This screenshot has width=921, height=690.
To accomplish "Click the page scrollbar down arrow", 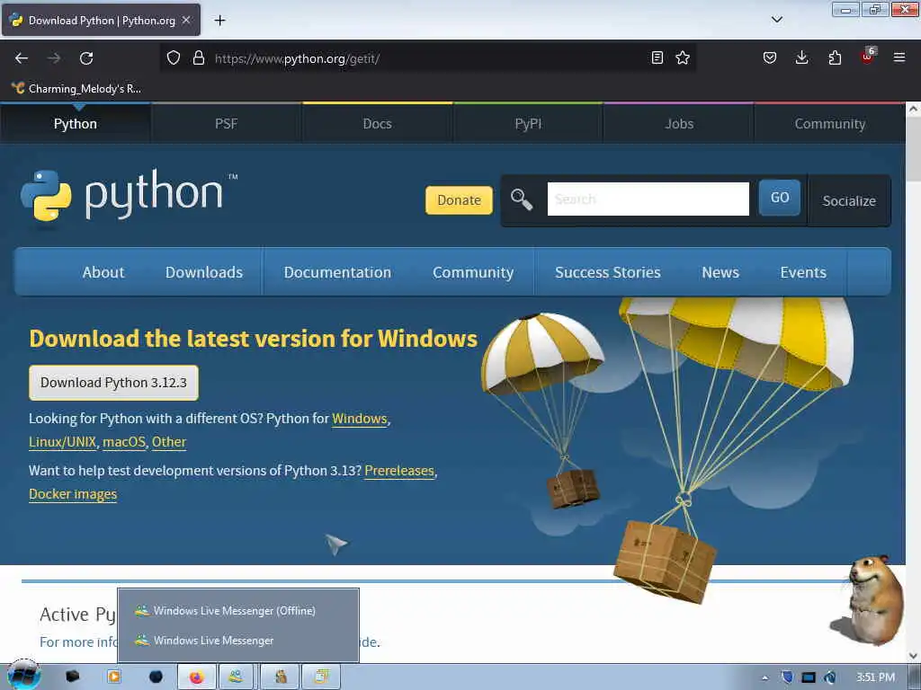I will point(913,655).
